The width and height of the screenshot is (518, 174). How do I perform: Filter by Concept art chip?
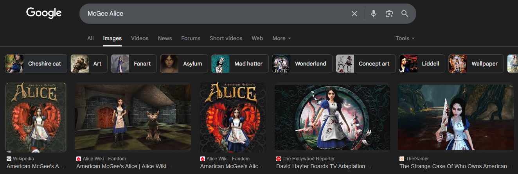tap(366, 64)
